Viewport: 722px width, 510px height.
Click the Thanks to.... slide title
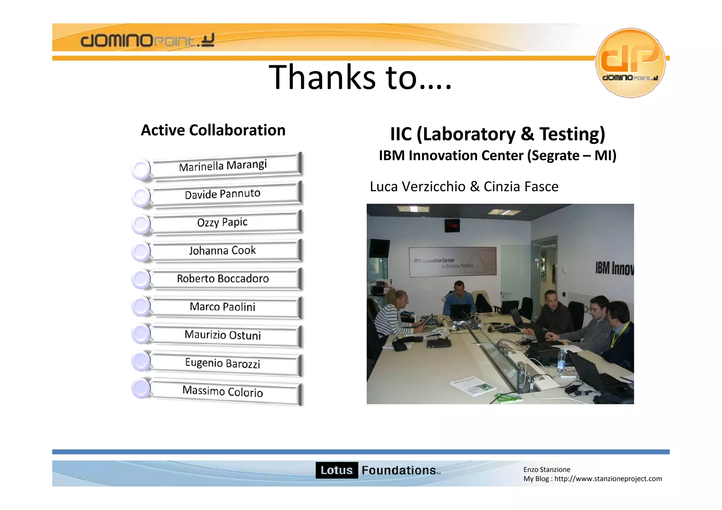[x=360, y=77]
